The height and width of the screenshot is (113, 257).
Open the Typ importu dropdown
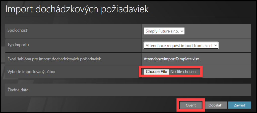[181, 45]
